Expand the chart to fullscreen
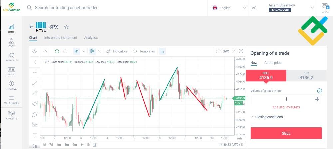This screenshot has width=333, height=149. click(x=241, y=51)
